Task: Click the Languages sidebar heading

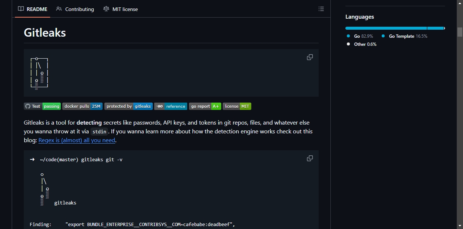Action: pos(360,17)
